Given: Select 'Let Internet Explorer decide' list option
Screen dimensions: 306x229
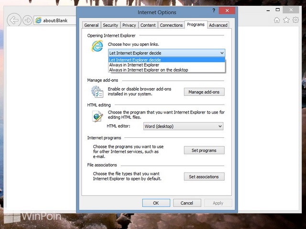Looking at the screenshot, I should point(167,60).
